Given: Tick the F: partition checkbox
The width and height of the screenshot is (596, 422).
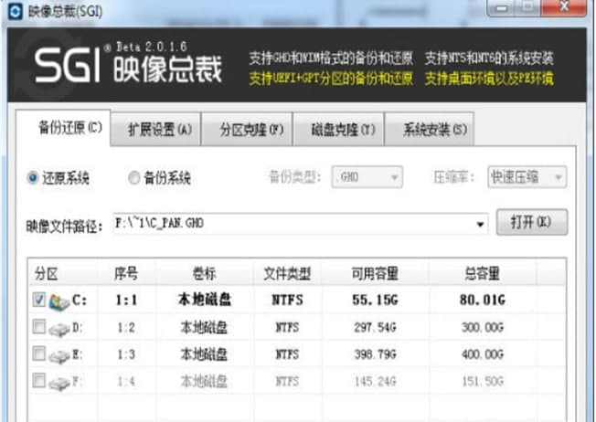Looking at the screenshot, I should coord(38,380).
